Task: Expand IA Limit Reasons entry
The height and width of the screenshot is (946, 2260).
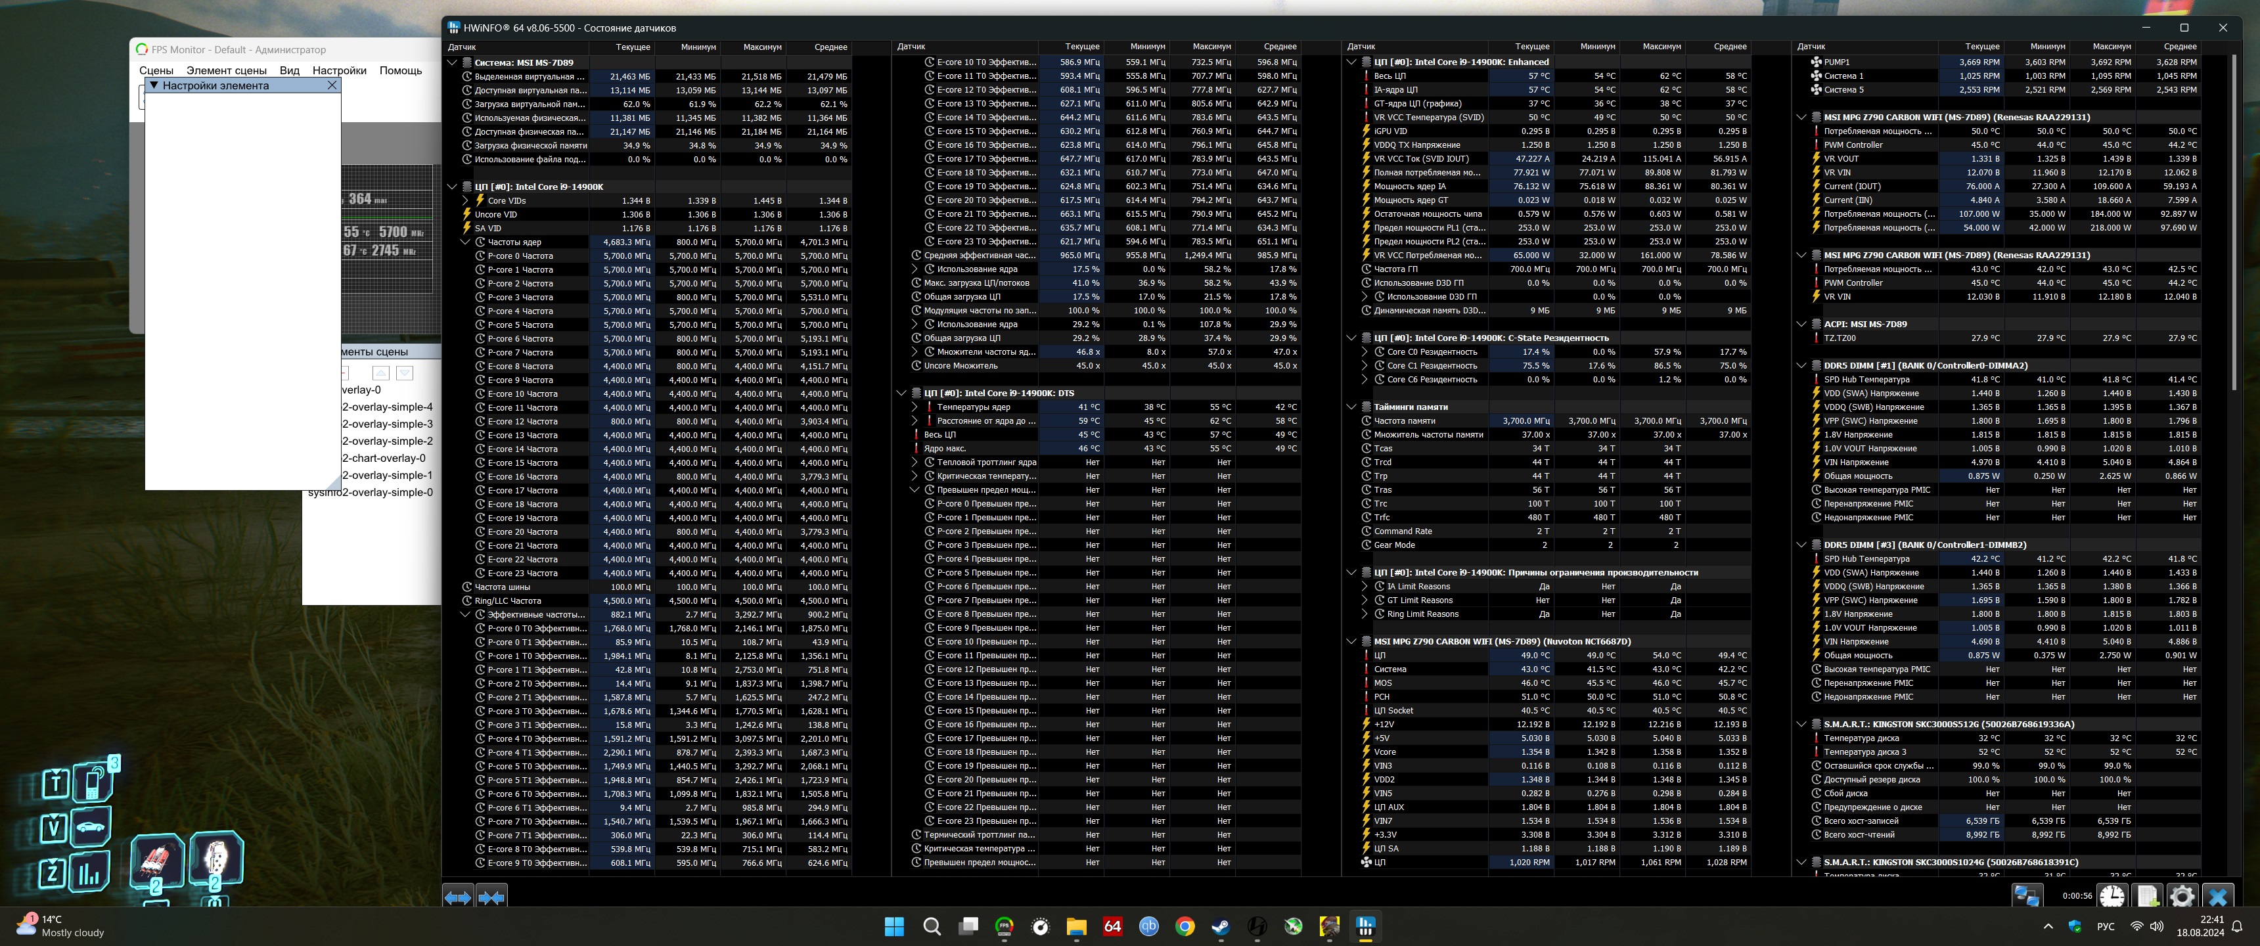Action: coord(1365,587)
